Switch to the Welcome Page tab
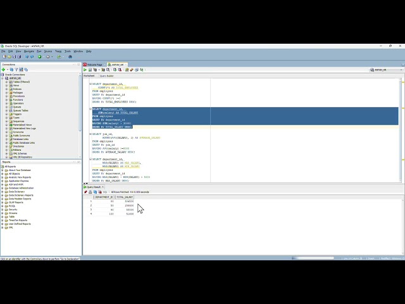Viewport: 405px width, 304px height. [94, 65]
